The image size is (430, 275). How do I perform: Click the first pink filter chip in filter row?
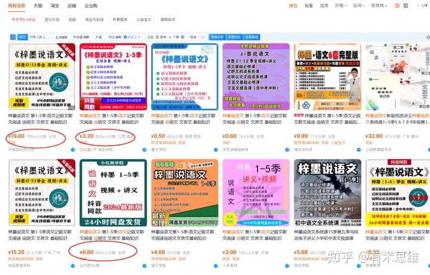pos(23,20)
